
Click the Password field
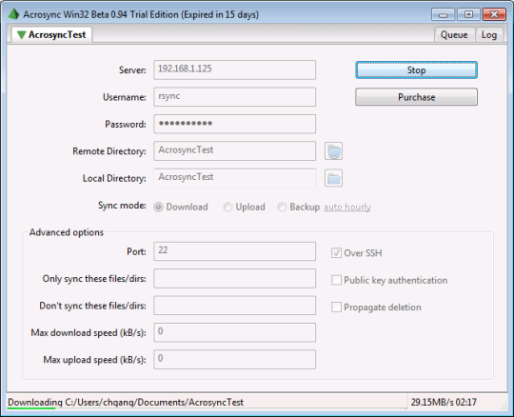[x=235, y=124]
